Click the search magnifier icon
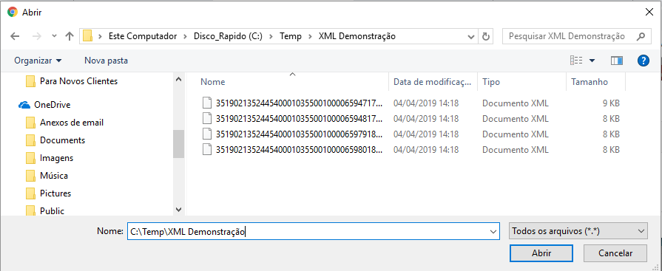 tap(641, 36)
